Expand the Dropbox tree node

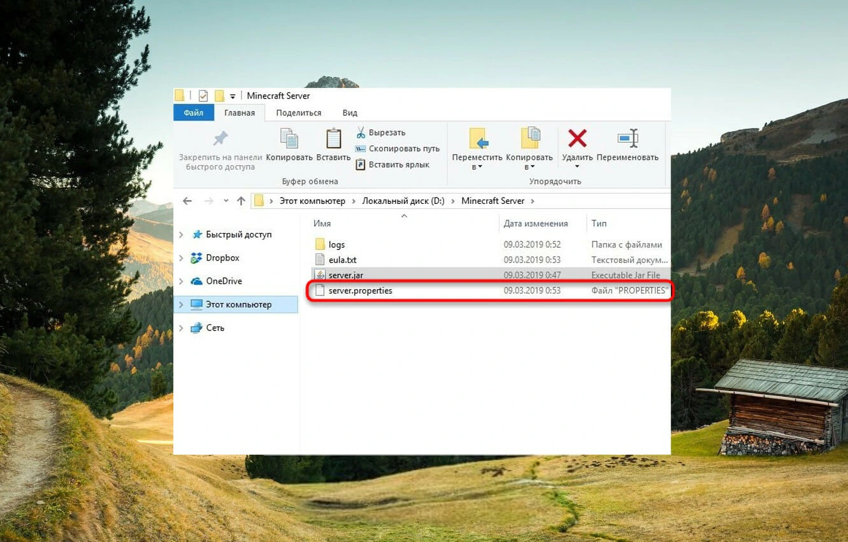pyautogui.click(x=181, y=258)
